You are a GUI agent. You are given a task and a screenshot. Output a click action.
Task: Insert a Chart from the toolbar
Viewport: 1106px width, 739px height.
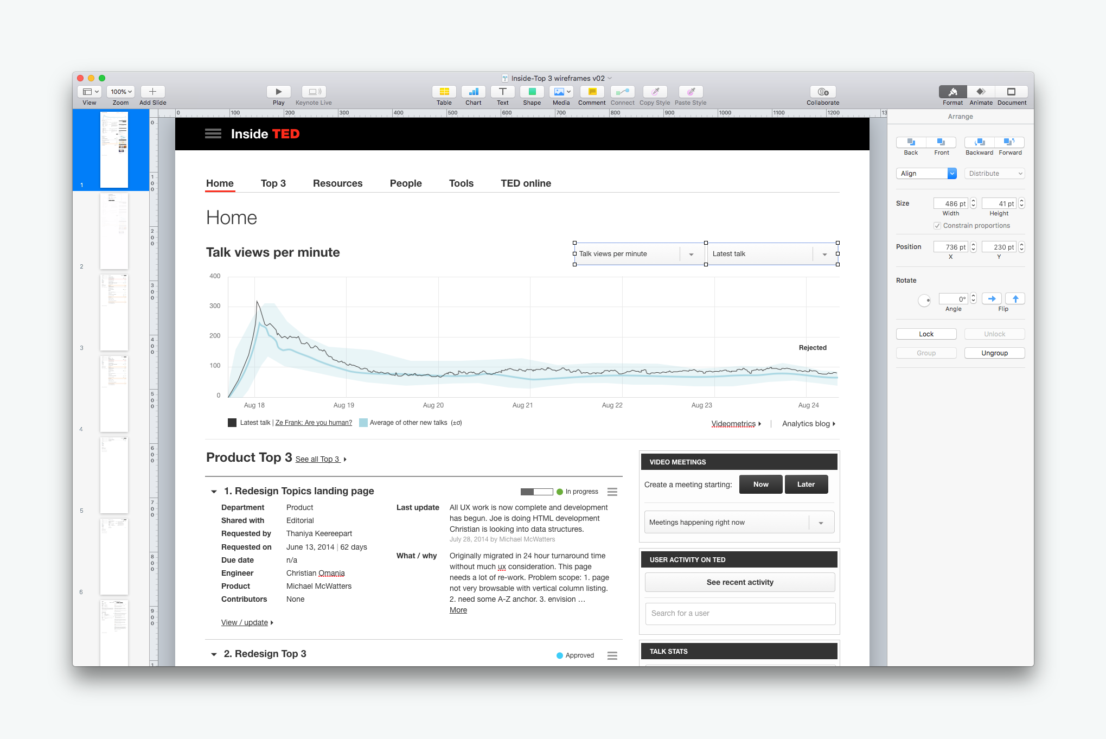coord(474,92)
